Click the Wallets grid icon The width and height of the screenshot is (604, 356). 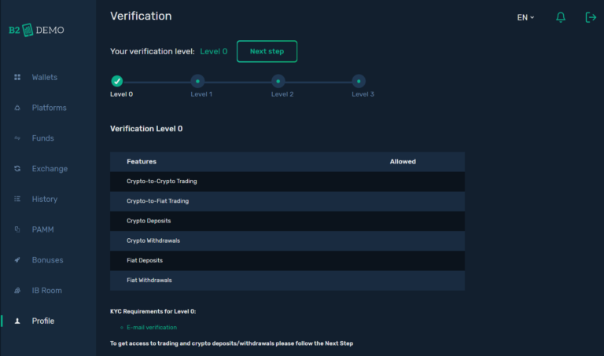point(17,77)
